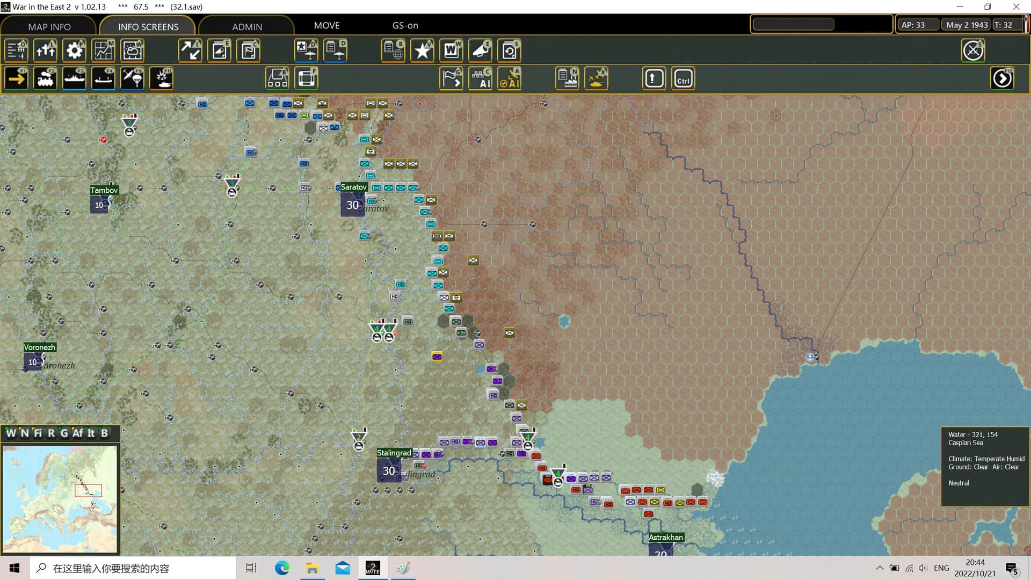The image size is (1031, 580).
Task: Toggle the AI ground assist button
Action: [480, 79]
